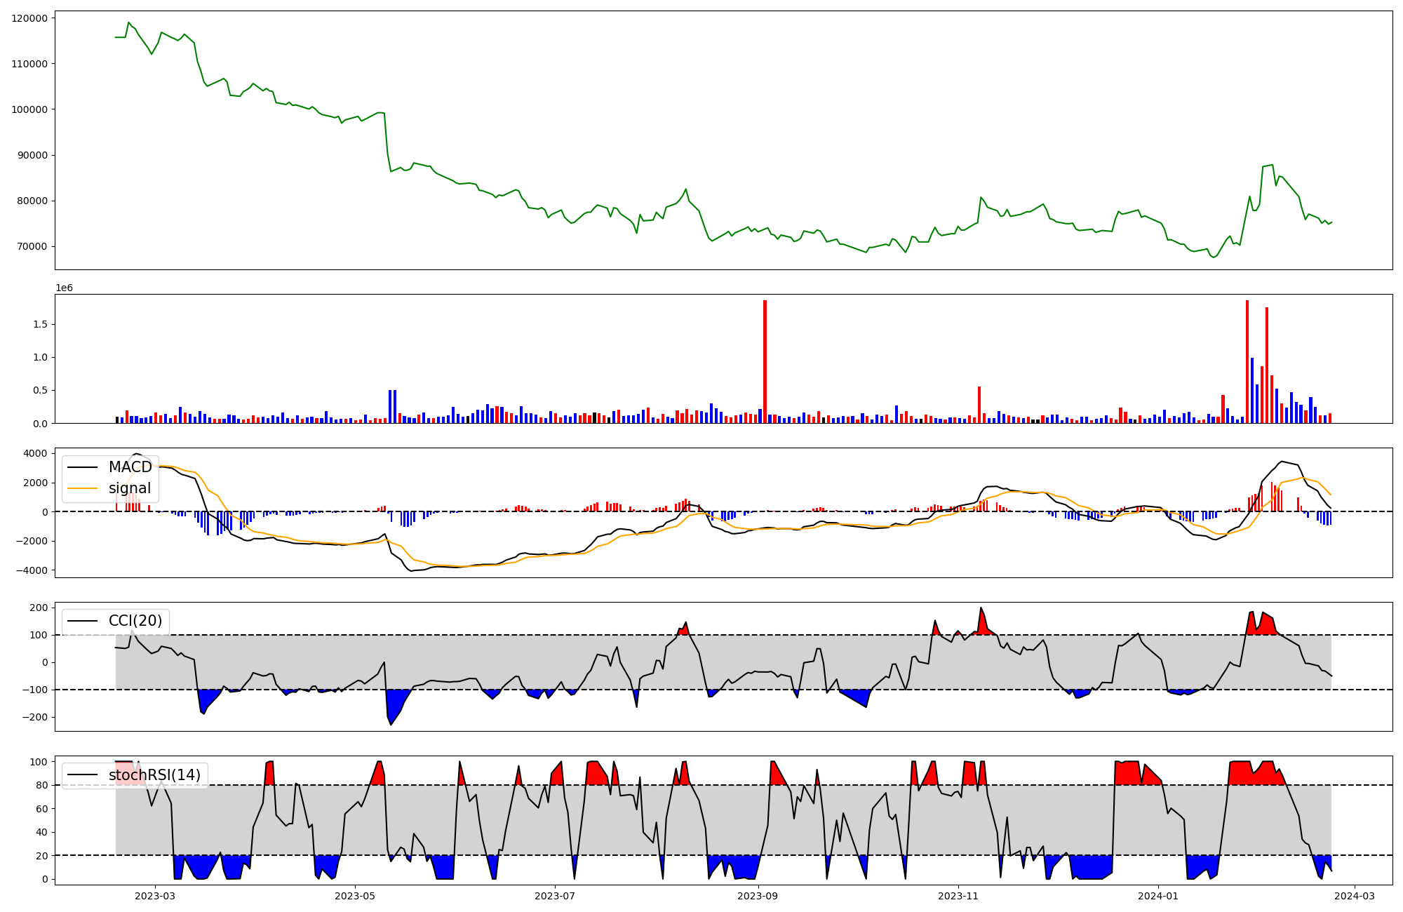Click the 120000 price axis label
This screenshot has height=912, width=1403.
coord(29,18)
